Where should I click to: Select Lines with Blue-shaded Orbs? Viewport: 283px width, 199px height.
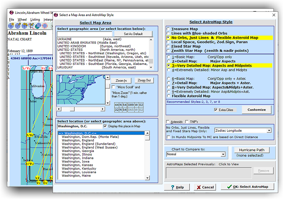tap(168, 33)
